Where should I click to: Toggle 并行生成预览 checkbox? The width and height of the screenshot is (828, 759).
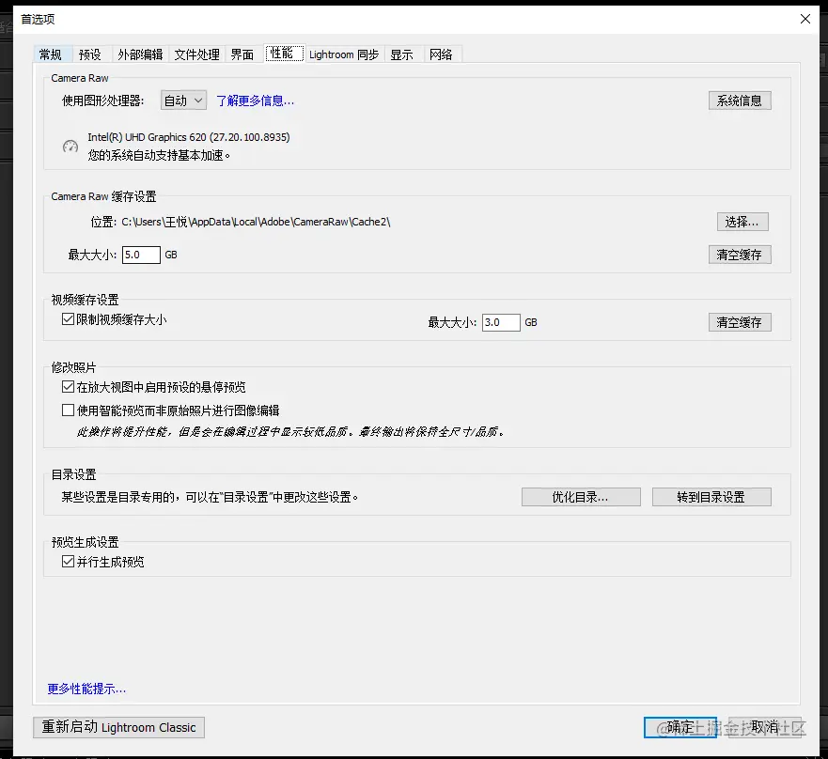tap(68, 562)
